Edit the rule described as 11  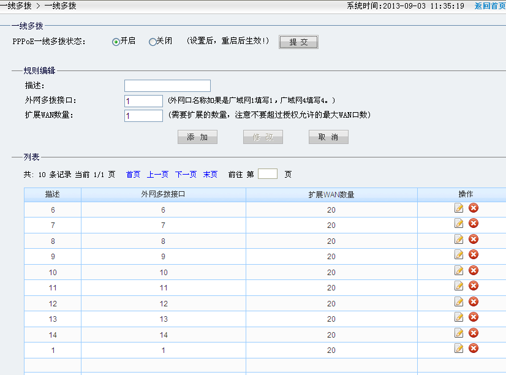(x=459, y=286)
